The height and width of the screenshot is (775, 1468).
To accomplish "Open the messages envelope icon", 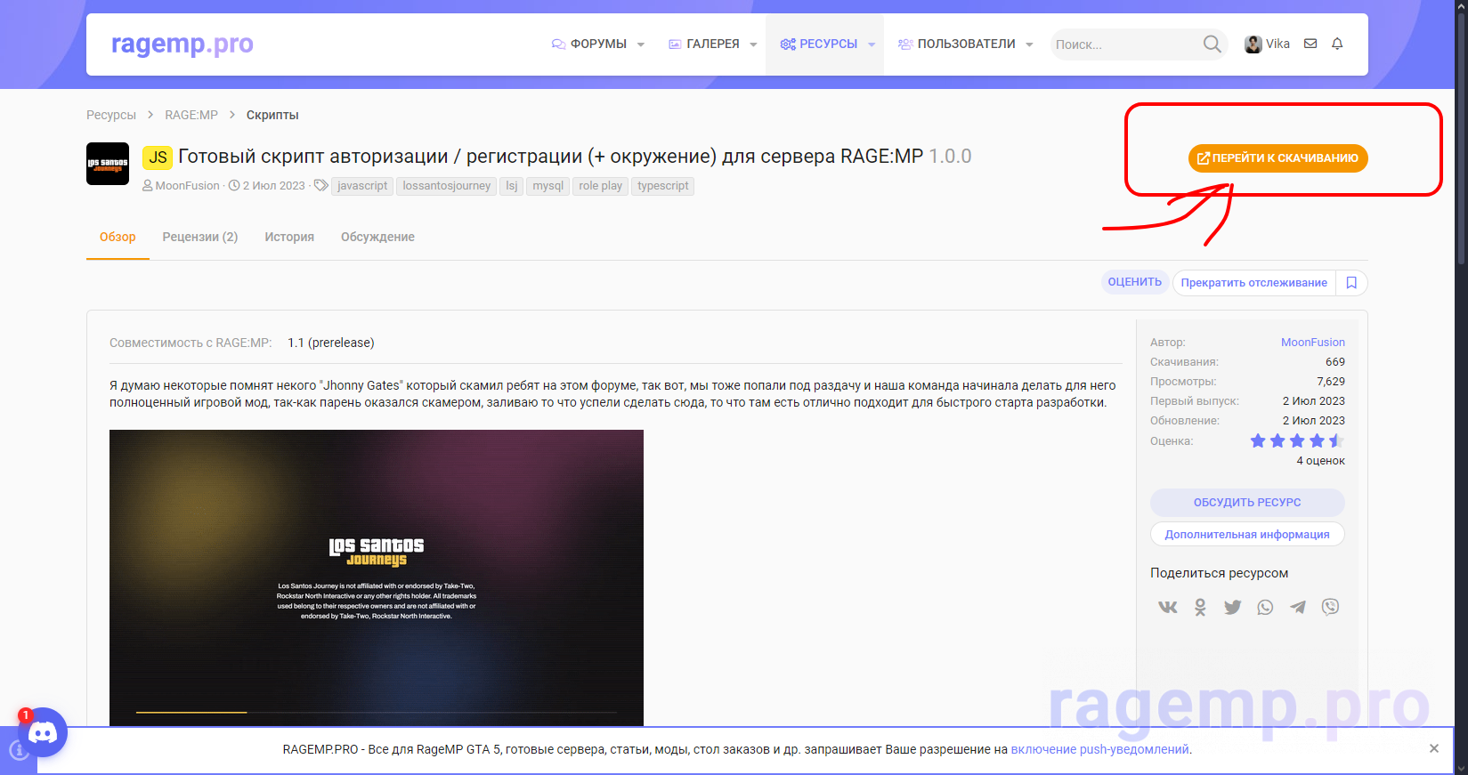I will point(1310,44).
